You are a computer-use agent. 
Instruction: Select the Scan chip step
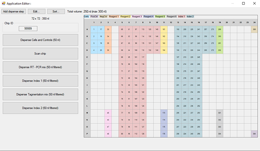coord(40,54)
